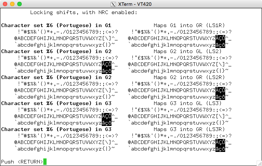Viewport: 262px width, 166px height.
Task: Close the XTerm window with red button
Action: point(5,4)
